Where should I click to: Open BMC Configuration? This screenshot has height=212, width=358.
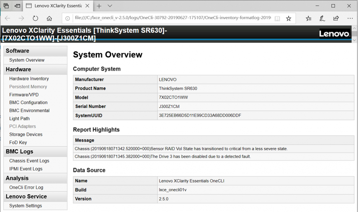click(x=28, y=102)
